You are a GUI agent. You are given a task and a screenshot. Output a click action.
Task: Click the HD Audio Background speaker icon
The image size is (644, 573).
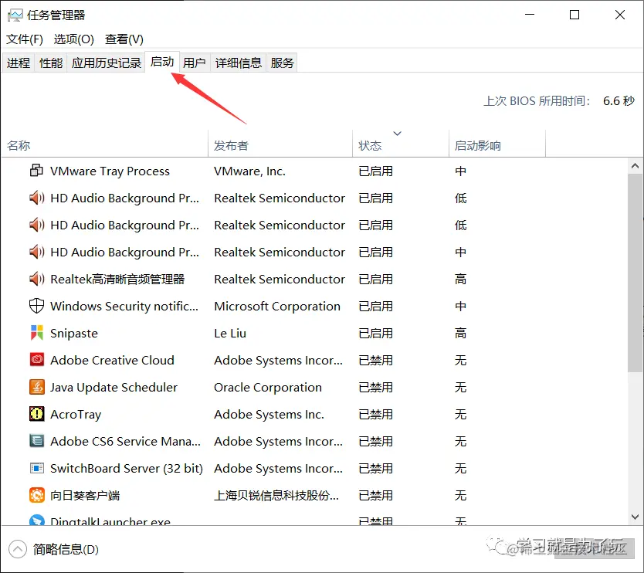pos(36,198)
